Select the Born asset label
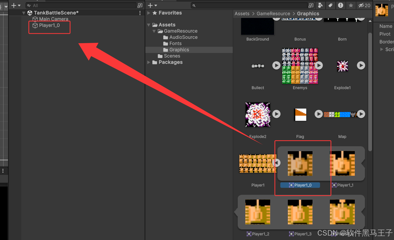 (x=342, y=39)
